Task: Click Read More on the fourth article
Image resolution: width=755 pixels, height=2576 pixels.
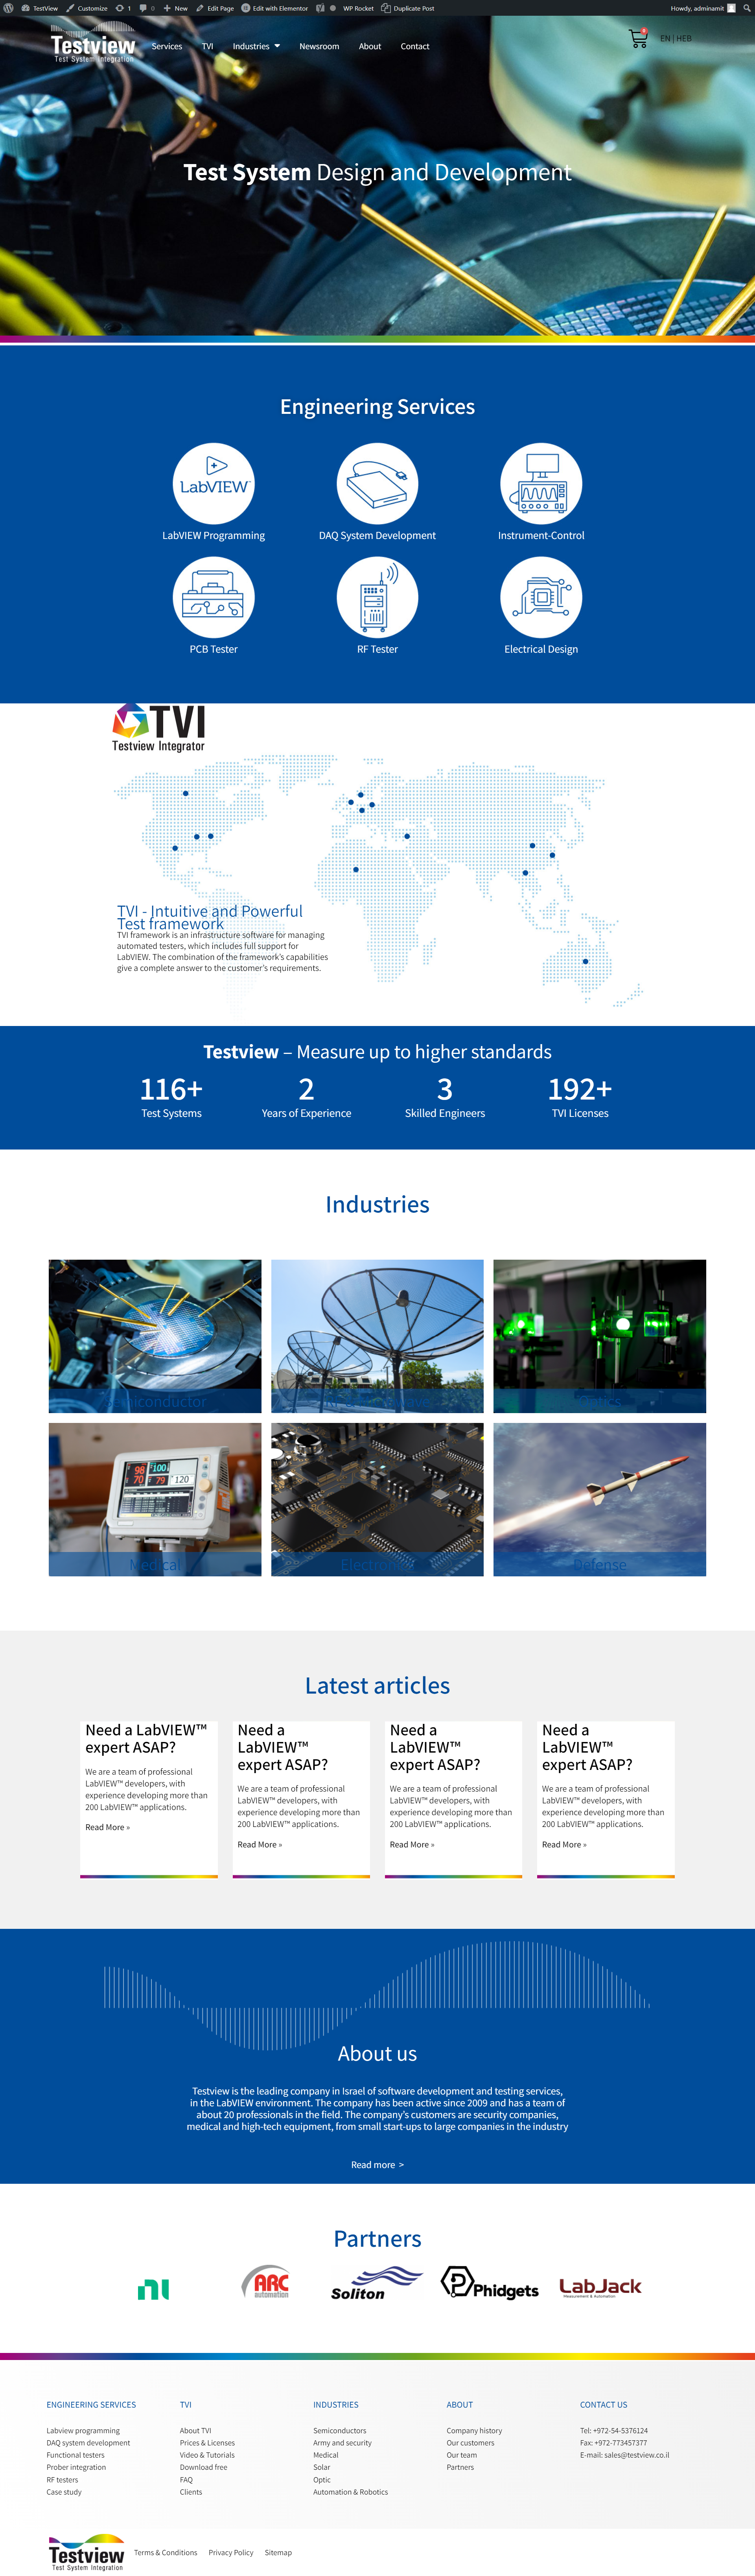Action: pos(564,1844)
